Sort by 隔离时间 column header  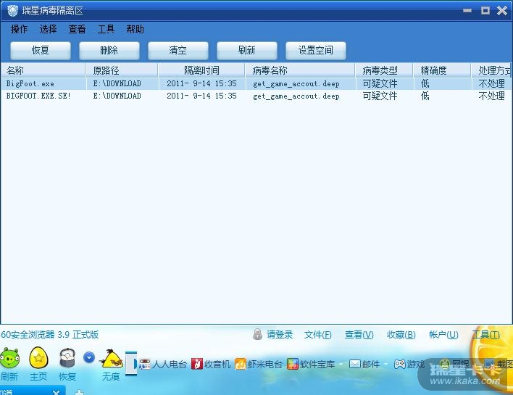click(201, 70)
